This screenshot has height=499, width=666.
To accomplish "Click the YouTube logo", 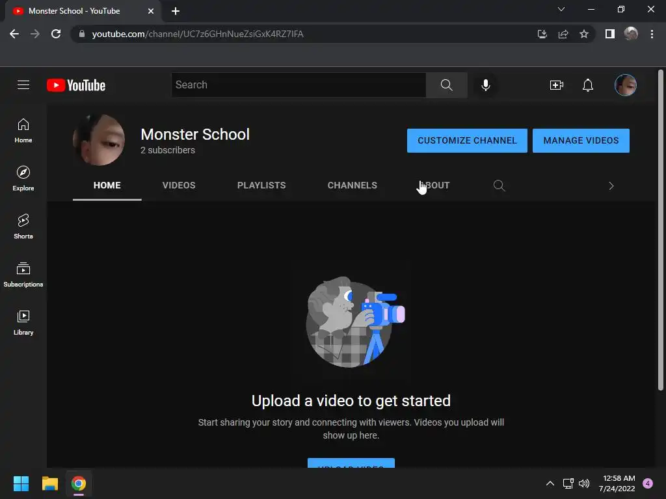I will (76, 85).
